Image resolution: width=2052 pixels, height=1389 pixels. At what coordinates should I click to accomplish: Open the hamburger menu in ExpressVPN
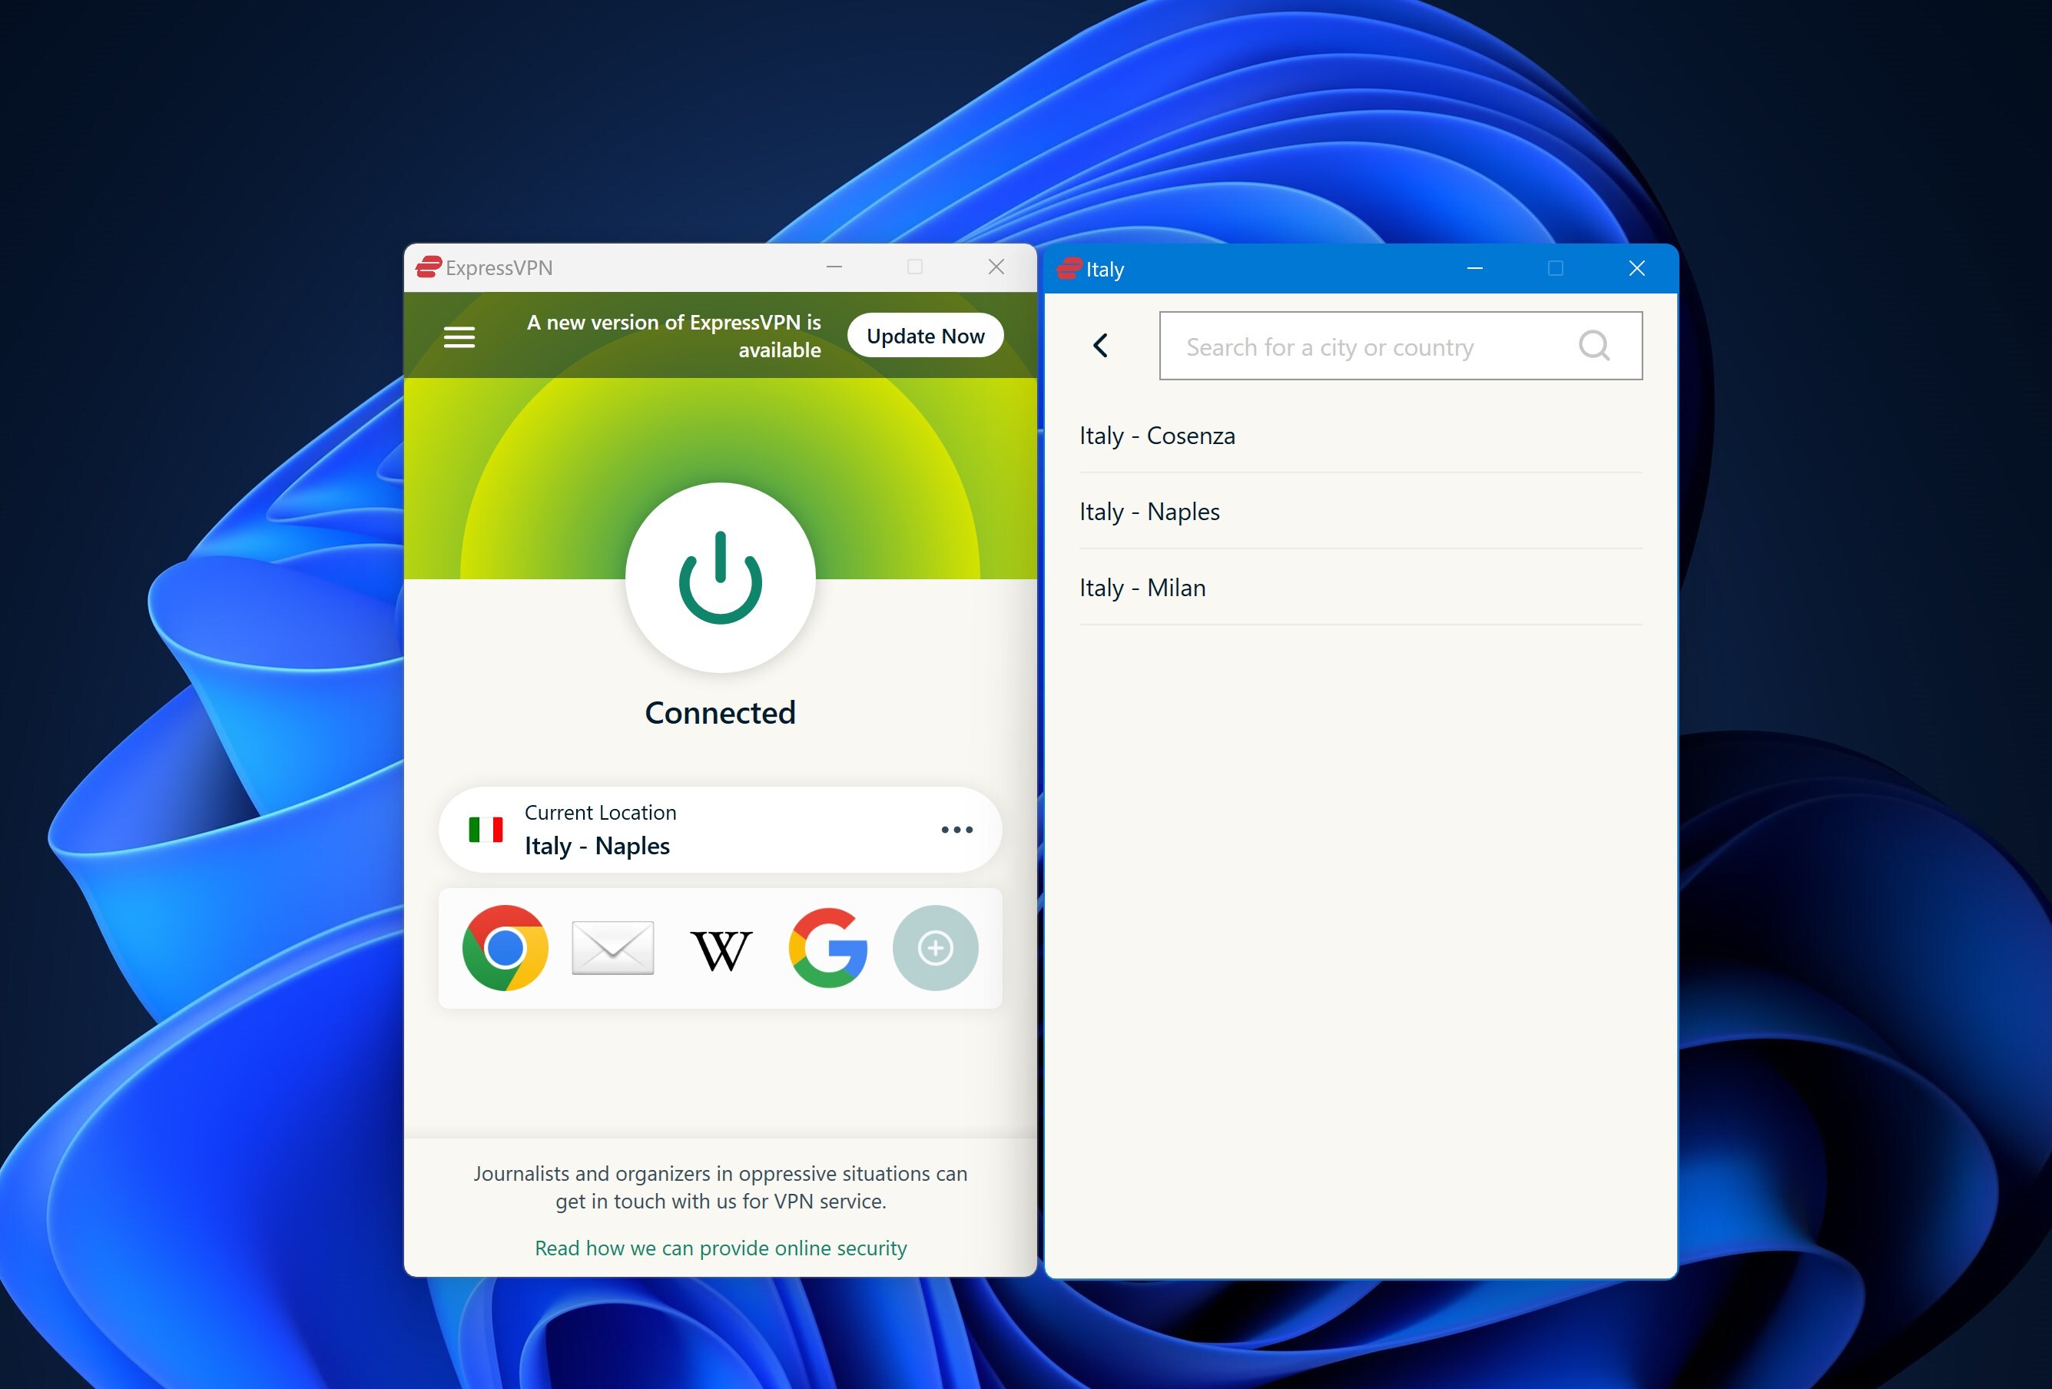click(459, 336)
